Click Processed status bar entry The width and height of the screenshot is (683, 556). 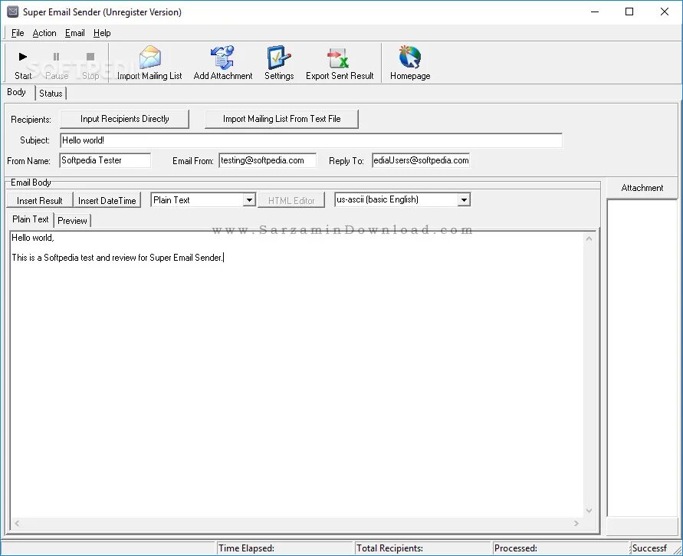[560, 548]
